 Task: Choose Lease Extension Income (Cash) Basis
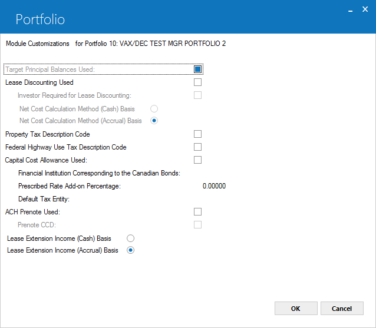[130, 238]
